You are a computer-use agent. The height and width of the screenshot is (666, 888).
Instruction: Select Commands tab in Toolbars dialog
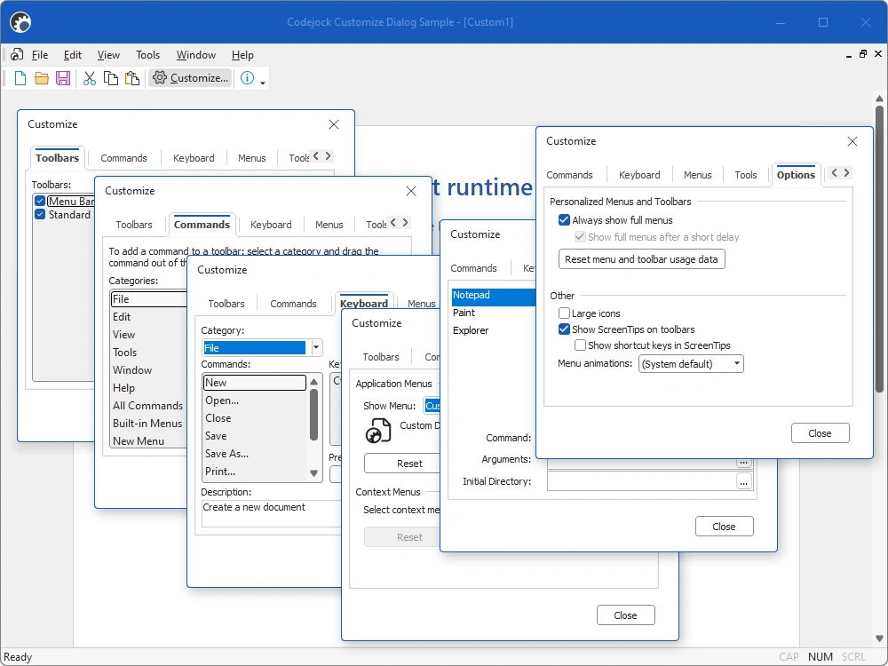coord(123,158)
